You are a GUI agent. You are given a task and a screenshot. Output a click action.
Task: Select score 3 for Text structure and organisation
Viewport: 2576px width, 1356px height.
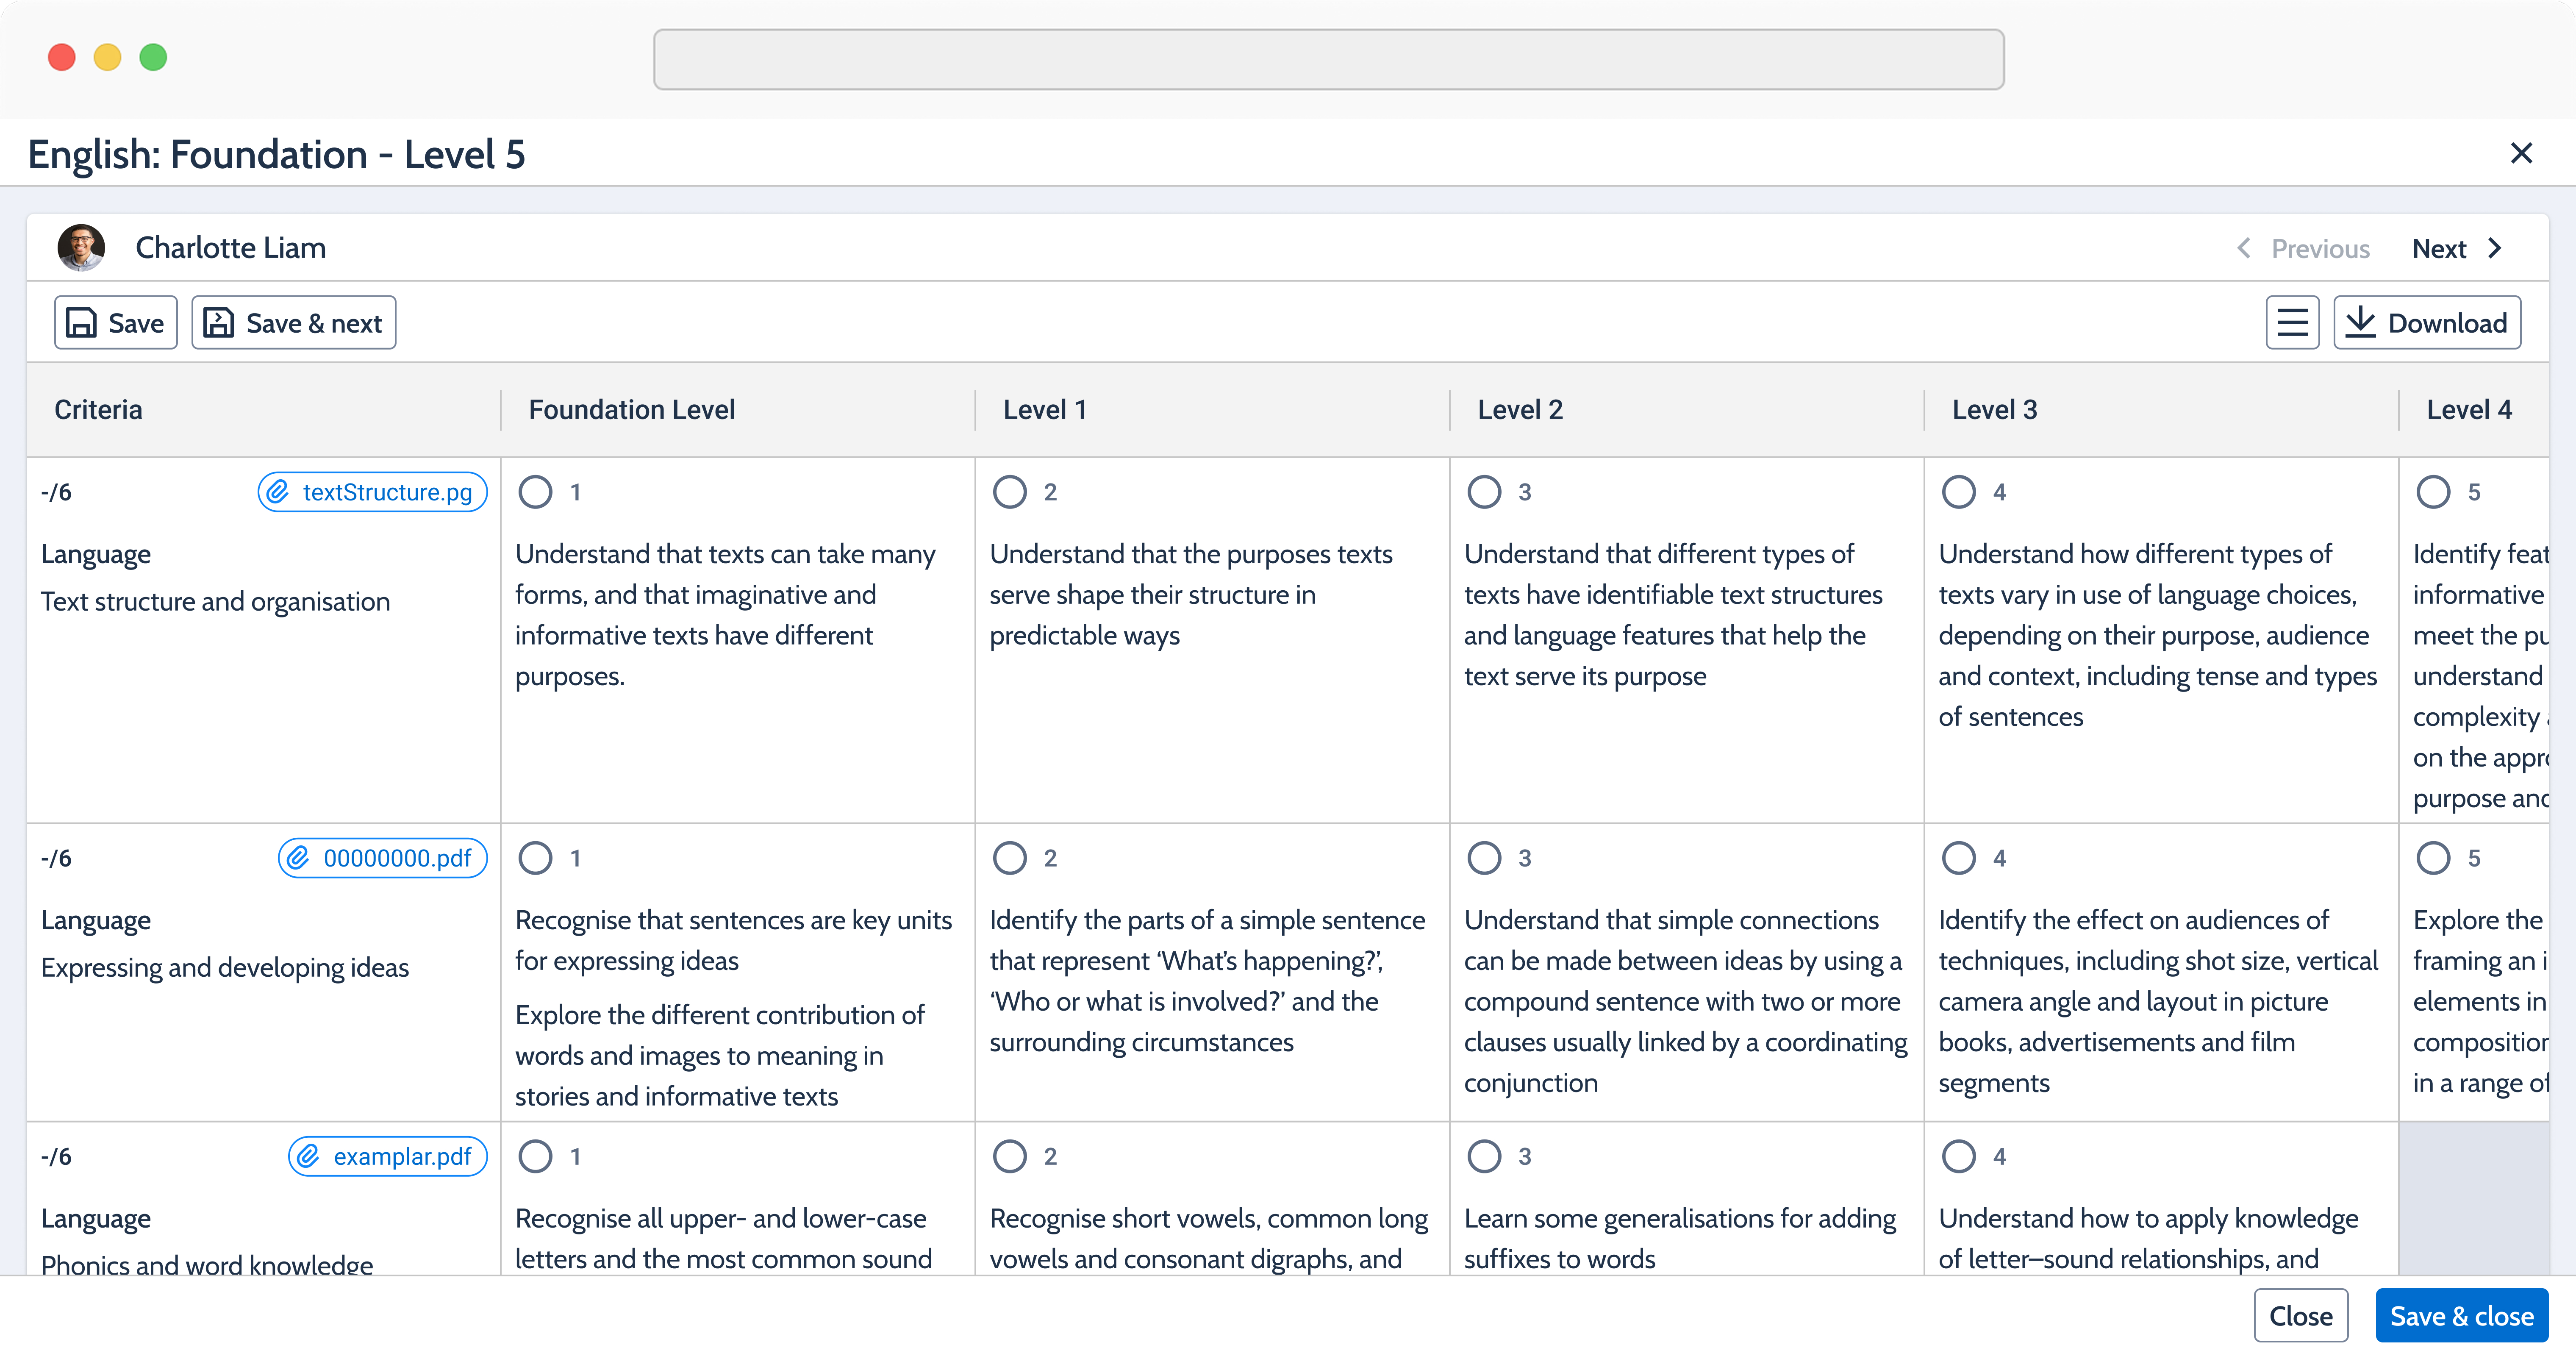coord(1484,492)
